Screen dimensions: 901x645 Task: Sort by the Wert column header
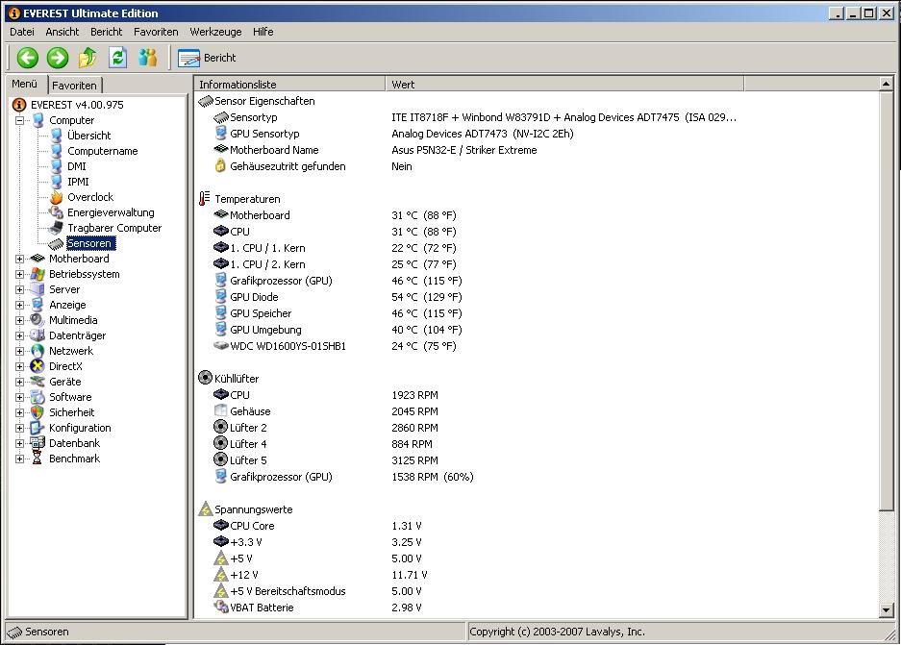pos(564,84)
